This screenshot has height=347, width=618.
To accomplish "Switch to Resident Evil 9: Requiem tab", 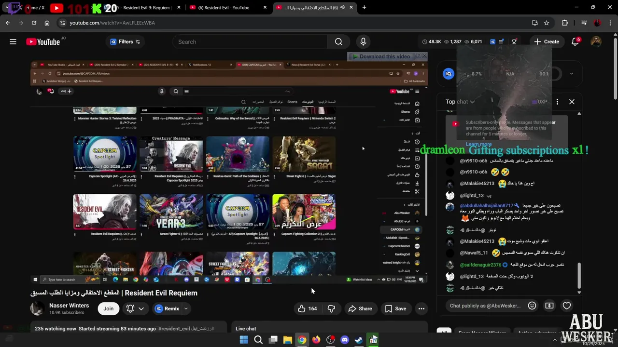I will tap(143, 7).
